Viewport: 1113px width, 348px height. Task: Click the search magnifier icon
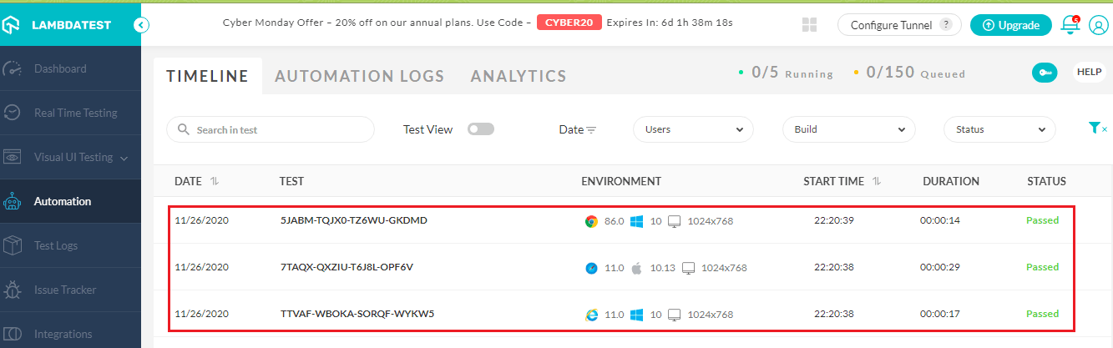[183, 130]
